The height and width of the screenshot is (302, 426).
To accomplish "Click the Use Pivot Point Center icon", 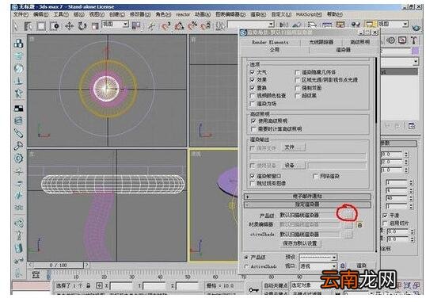I will 136,26.
